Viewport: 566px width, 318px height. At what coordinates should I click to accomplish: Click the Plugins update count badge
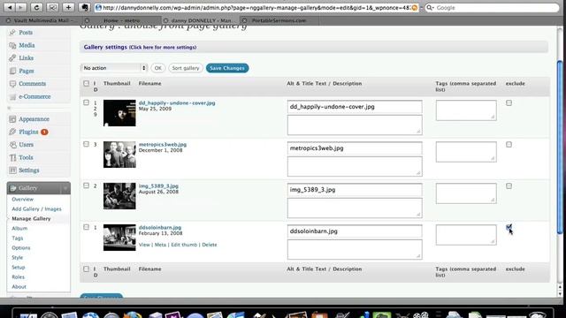(44, 132)
